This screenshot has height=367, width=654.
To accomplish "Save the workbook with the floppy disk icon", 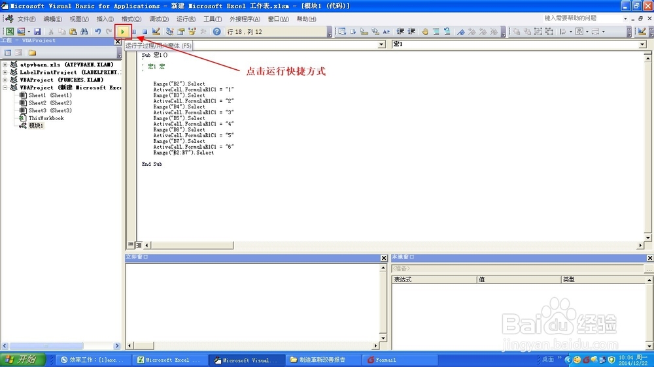I will pos(37,31).
